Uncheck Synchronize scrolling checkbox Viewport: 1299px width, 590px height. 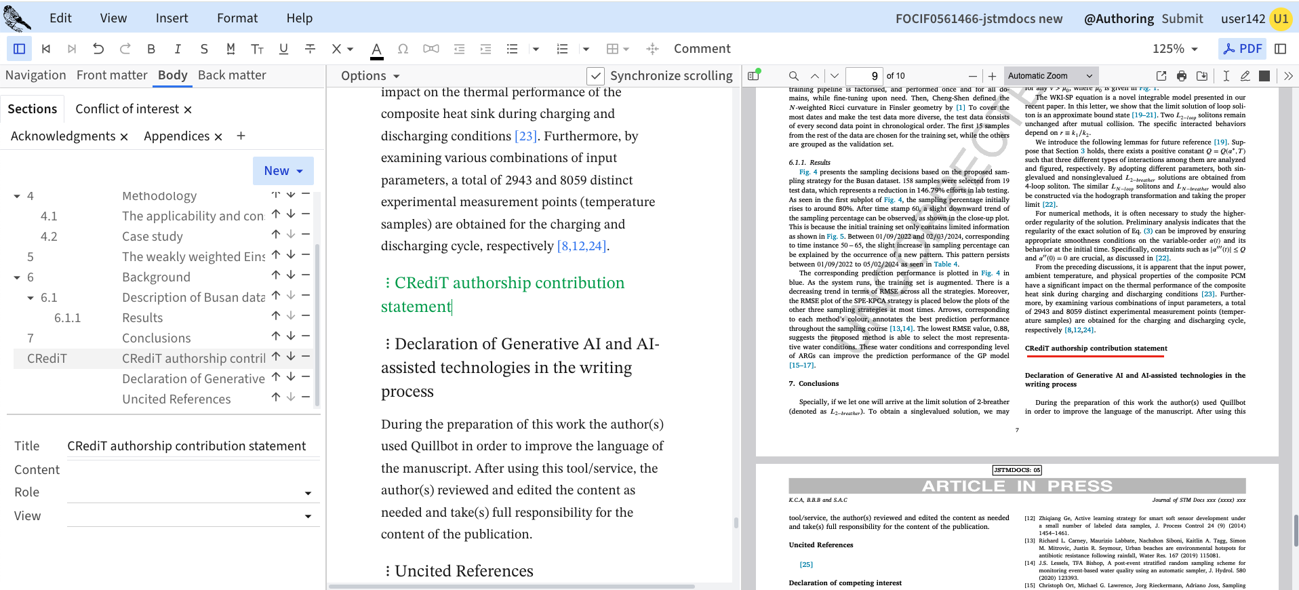coord(595,76)
